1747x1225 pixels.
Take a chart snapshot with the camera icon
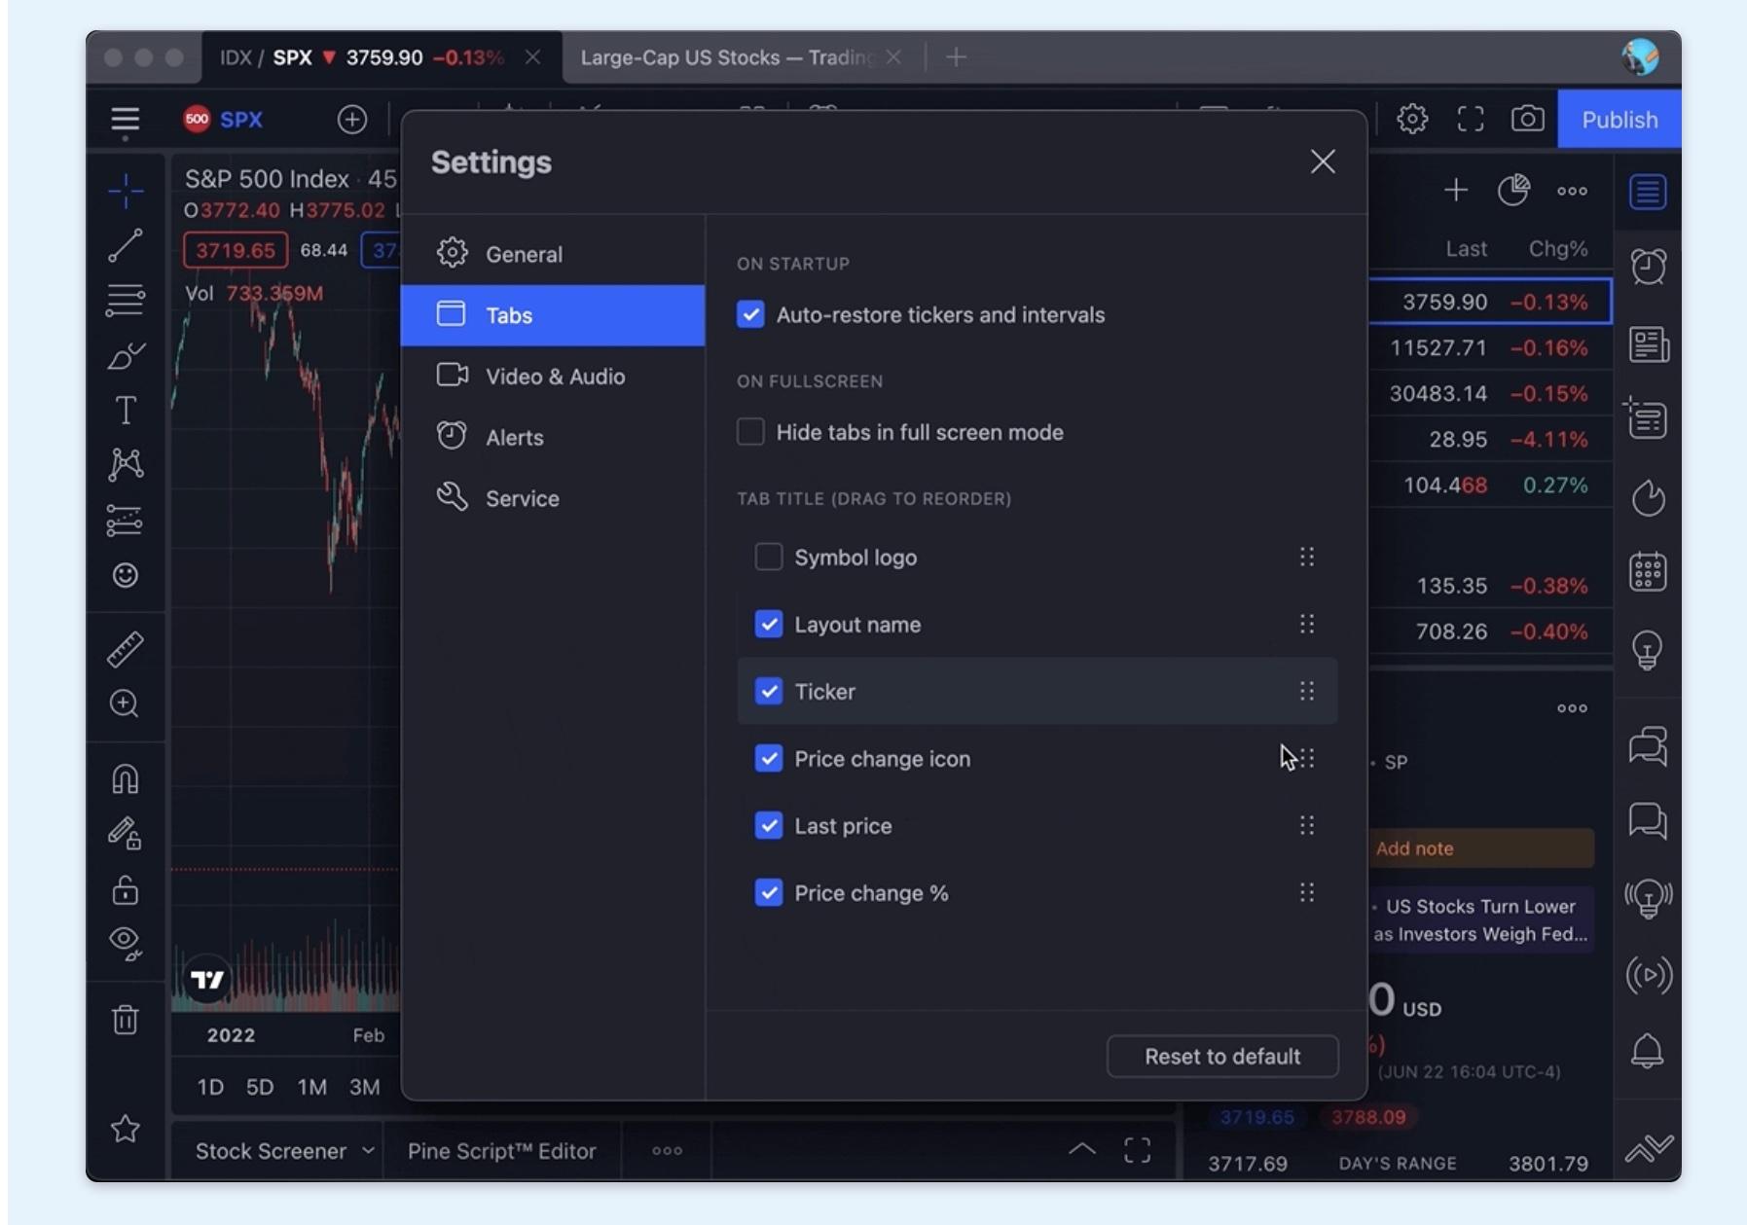click(1526, 119)
